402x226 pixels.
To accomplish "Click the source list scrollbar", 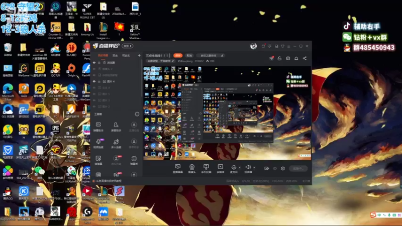I will point(141,78).
